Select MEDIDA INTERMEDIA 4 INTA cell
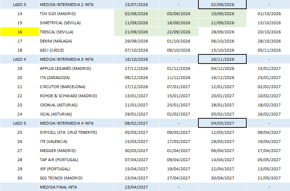The image size is (290, 191). [76, 123]
